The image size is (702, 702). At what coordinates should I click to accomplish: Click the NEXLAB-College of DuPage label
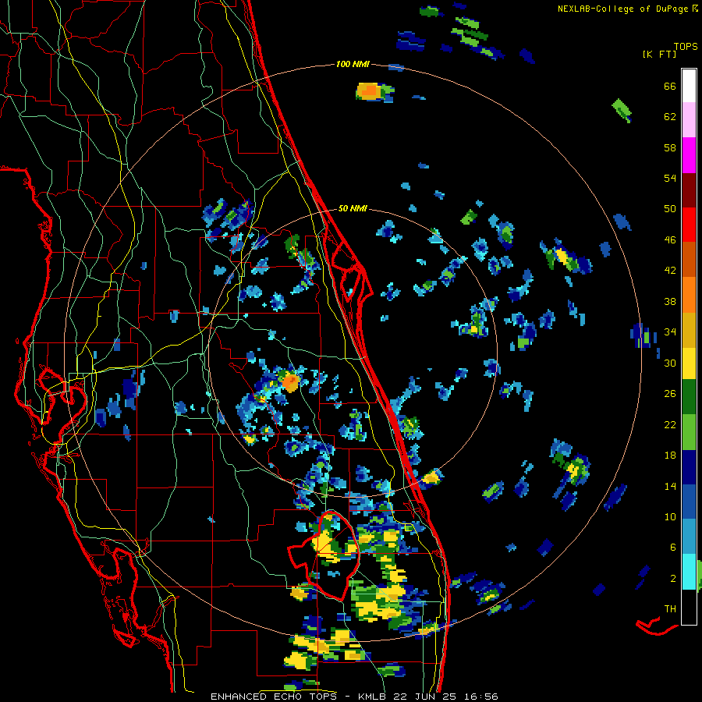(622, 9)
